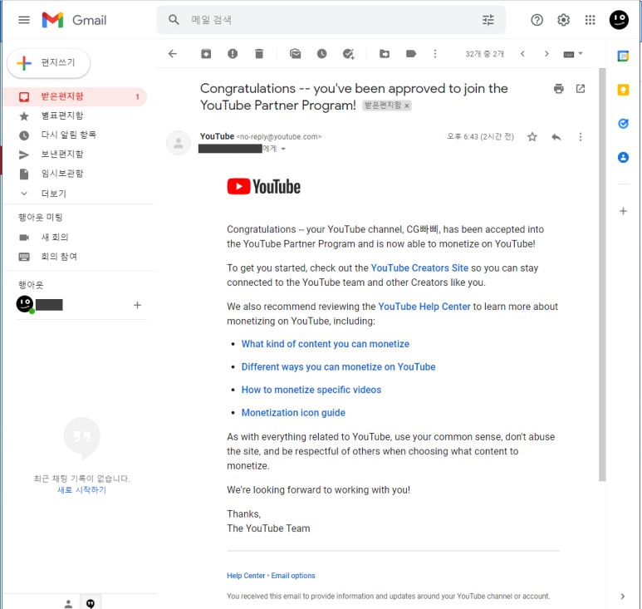Open footer Help Center link
The image size is (642, 609).
point(246,576)
